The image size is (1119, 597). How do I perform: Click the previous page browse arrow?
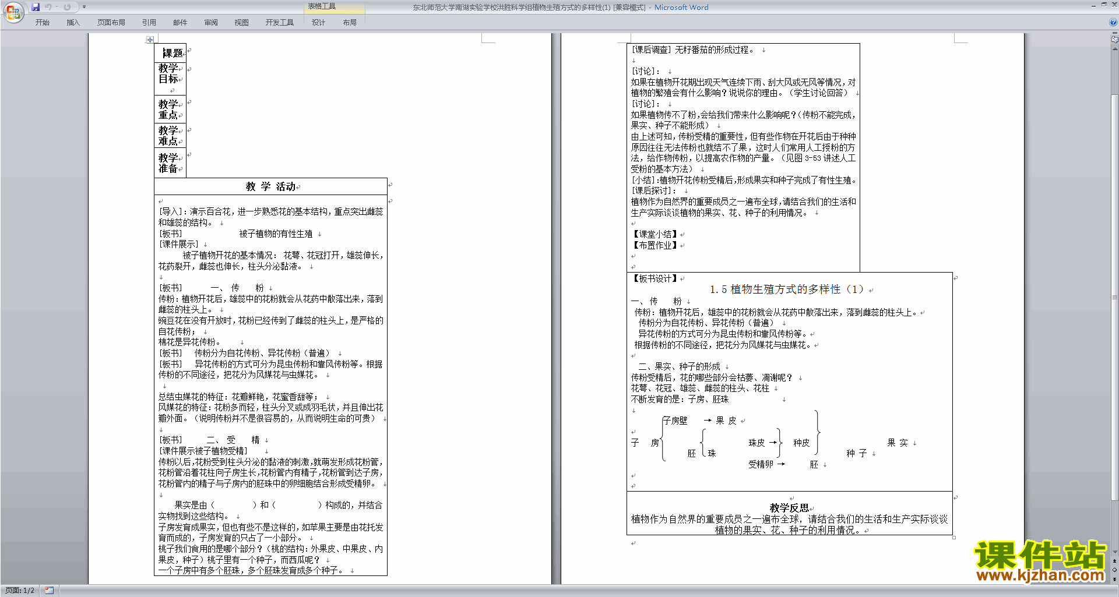coord(1114,561)
